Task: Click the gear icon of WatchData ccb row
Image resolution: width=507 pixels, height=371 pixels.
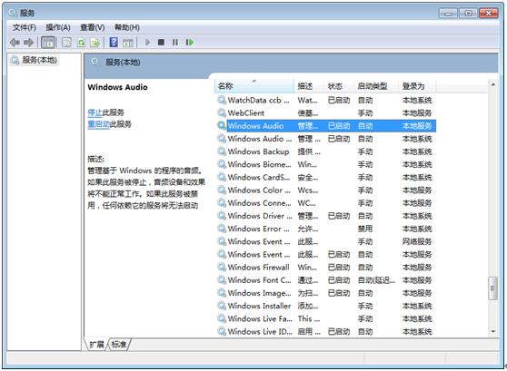Action: [222, 100]
